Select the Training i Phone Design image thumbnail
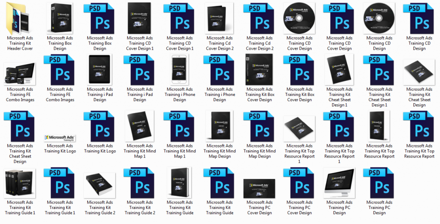This screenshot has height=224, width=440. click(x=180, y=70)
